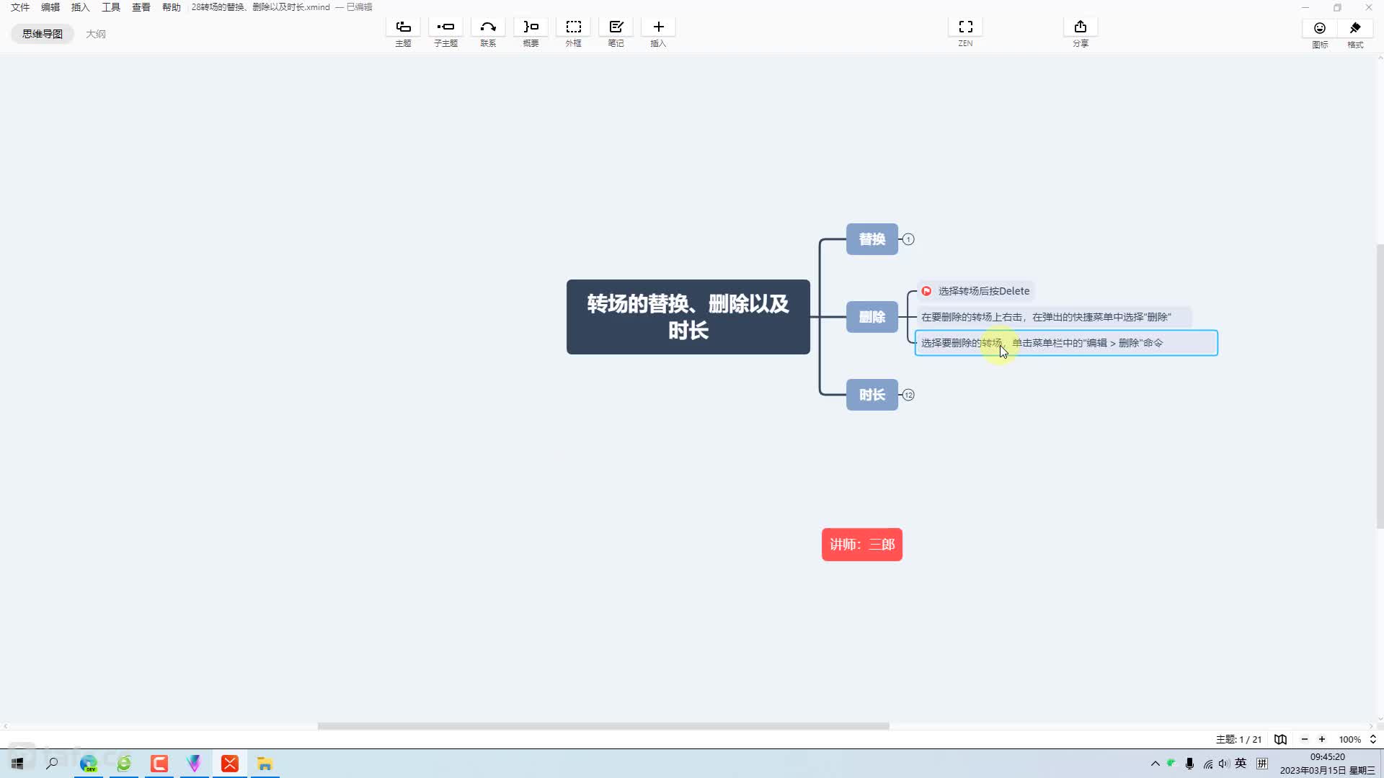1384x778 pixels.
Task: Click the vertical scrollbar thumb
Action: [x=1380, y=386]
